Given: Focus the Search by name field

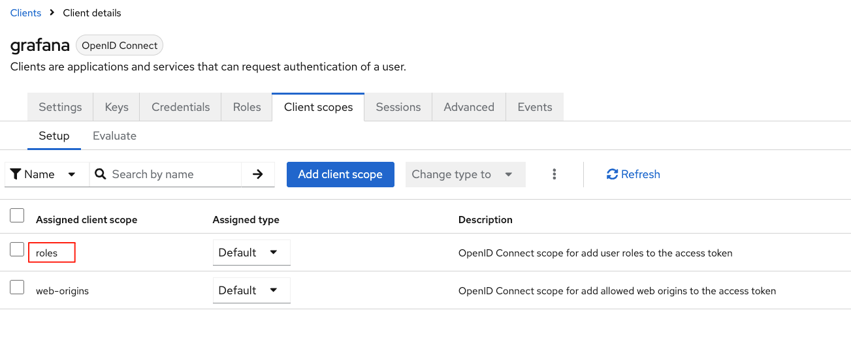Looking at the screenshot, I should click(x=173, y=174).
